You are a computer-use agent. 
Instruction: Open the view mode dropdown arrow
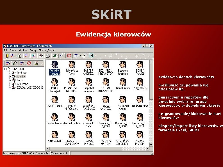tap(80, 56)
